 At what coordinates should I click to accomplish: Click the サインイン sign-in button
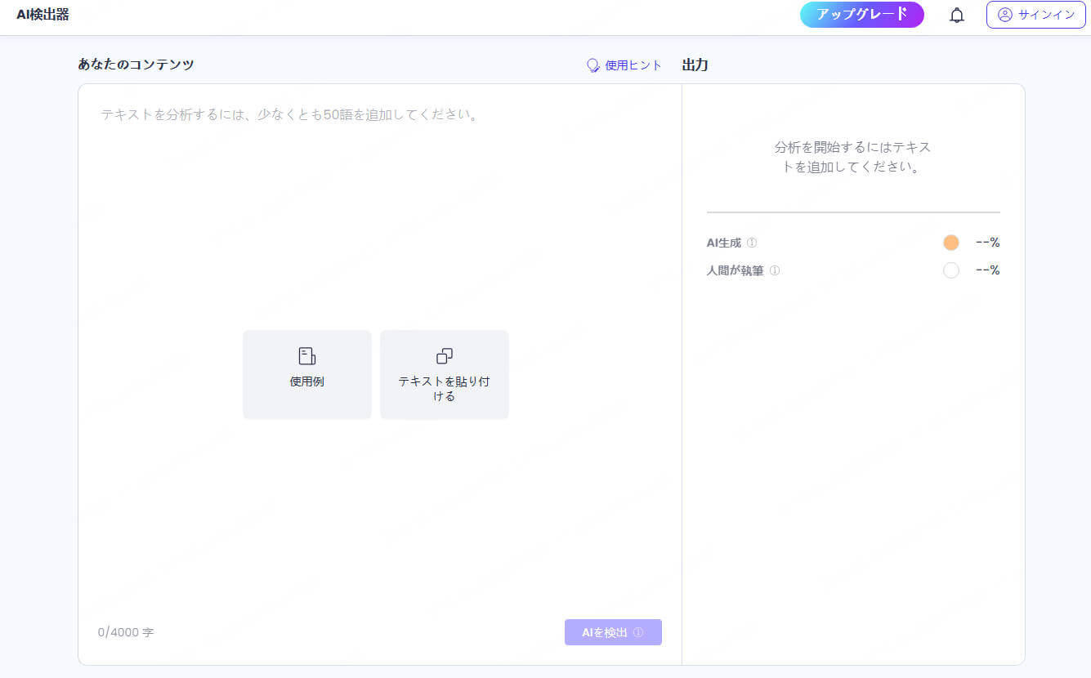click(1035, 15)
